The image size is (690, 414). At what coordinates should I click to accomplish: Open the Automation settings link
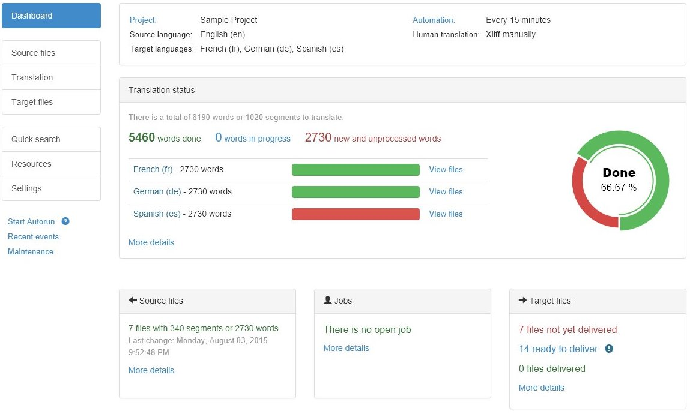point(434,20)
